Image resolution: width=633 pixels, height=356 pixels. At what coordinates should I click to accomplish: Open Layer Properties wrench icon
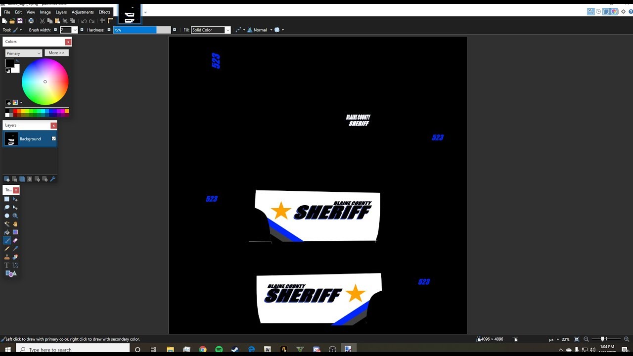point(53,179)
